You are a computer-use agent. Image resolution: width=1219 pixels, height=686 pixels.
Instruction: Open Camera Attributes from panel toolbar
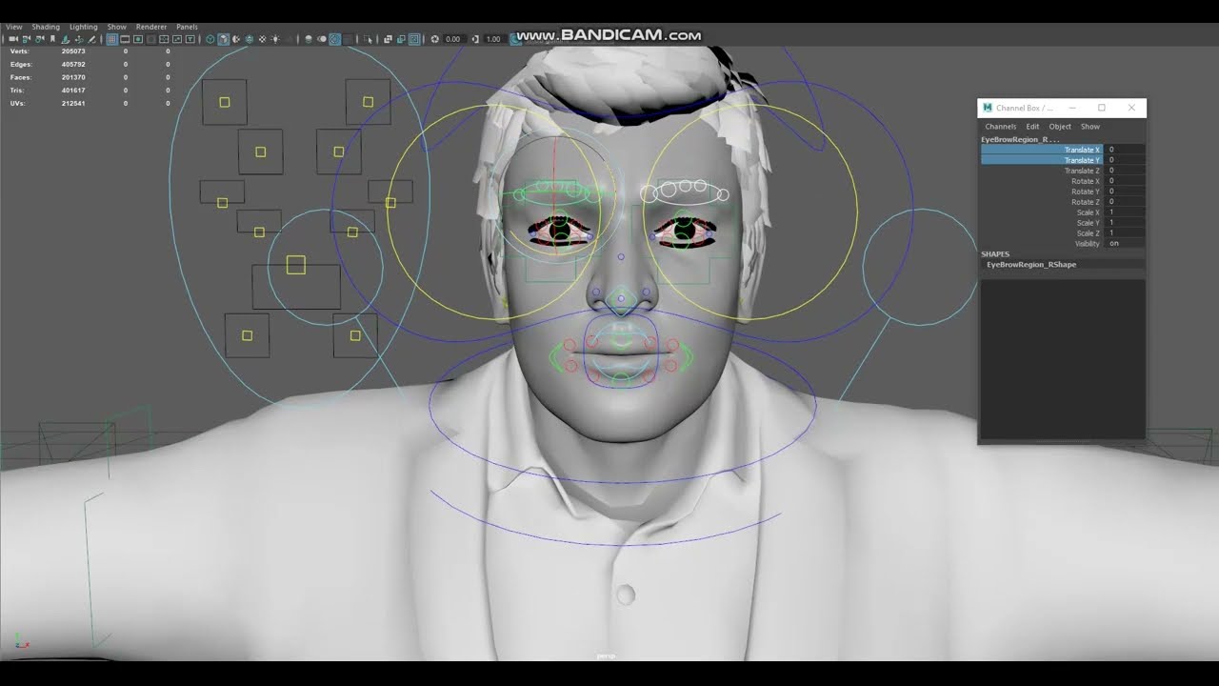[x=40, y=39]
